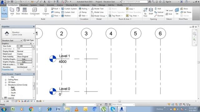The image size is (200, 112).
Task: Pick the Dormer opening tool
Action: click(159, 16)
